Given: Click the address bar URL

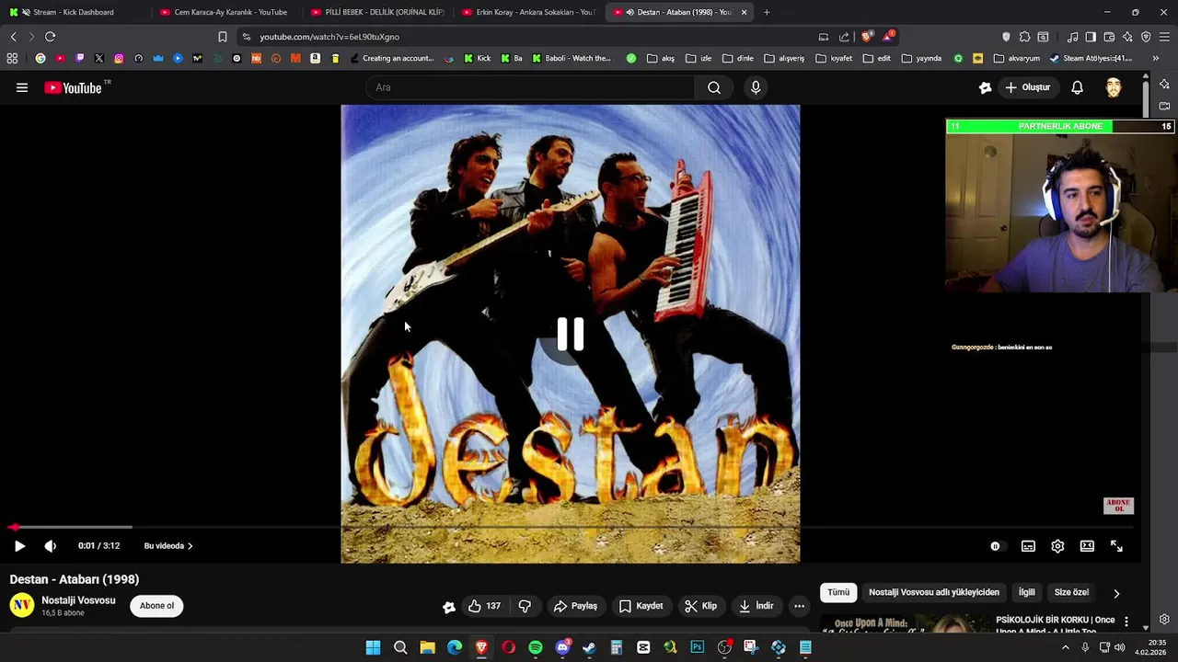Looking at the screenshot, I should (x=329, y=37).
